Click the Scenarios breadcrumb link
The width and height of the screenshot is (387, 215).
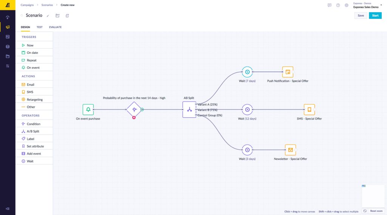(x=47, y=5)
